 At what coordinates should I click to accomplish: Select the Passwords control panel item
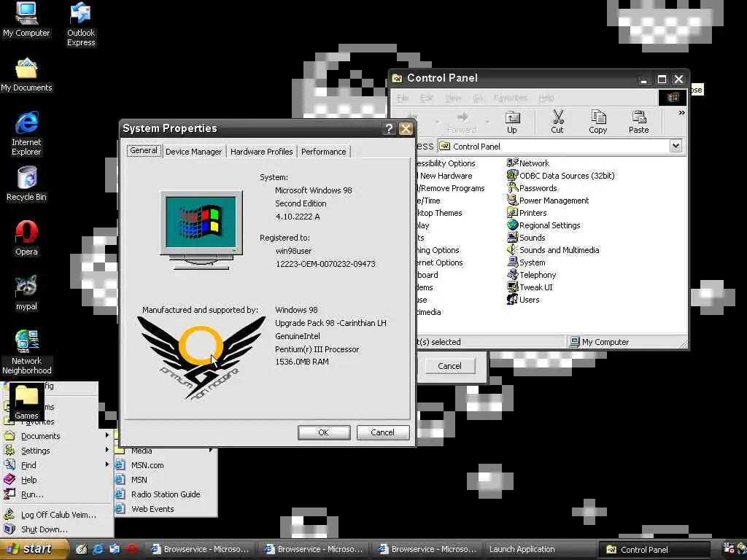tap(532, 188)
